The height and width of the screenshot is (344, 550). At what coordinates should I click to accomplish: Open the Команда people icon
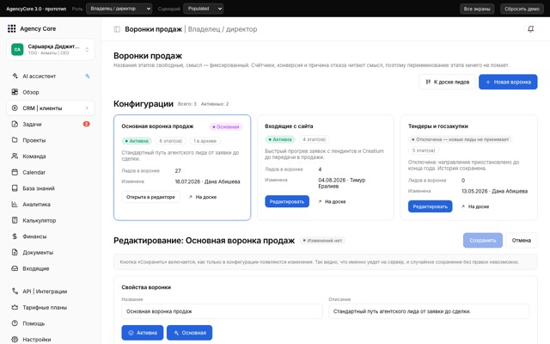point(15,157)
